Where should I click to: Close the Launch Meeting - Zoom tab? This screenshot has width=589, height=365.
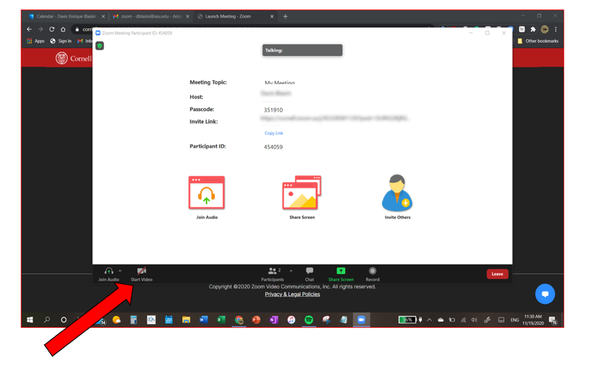coord(272,16)
